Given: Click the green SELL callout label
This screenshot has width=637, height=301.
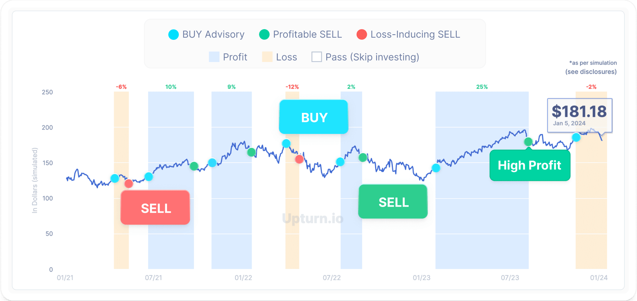Looking at the screenshot, I should (393, 202).
